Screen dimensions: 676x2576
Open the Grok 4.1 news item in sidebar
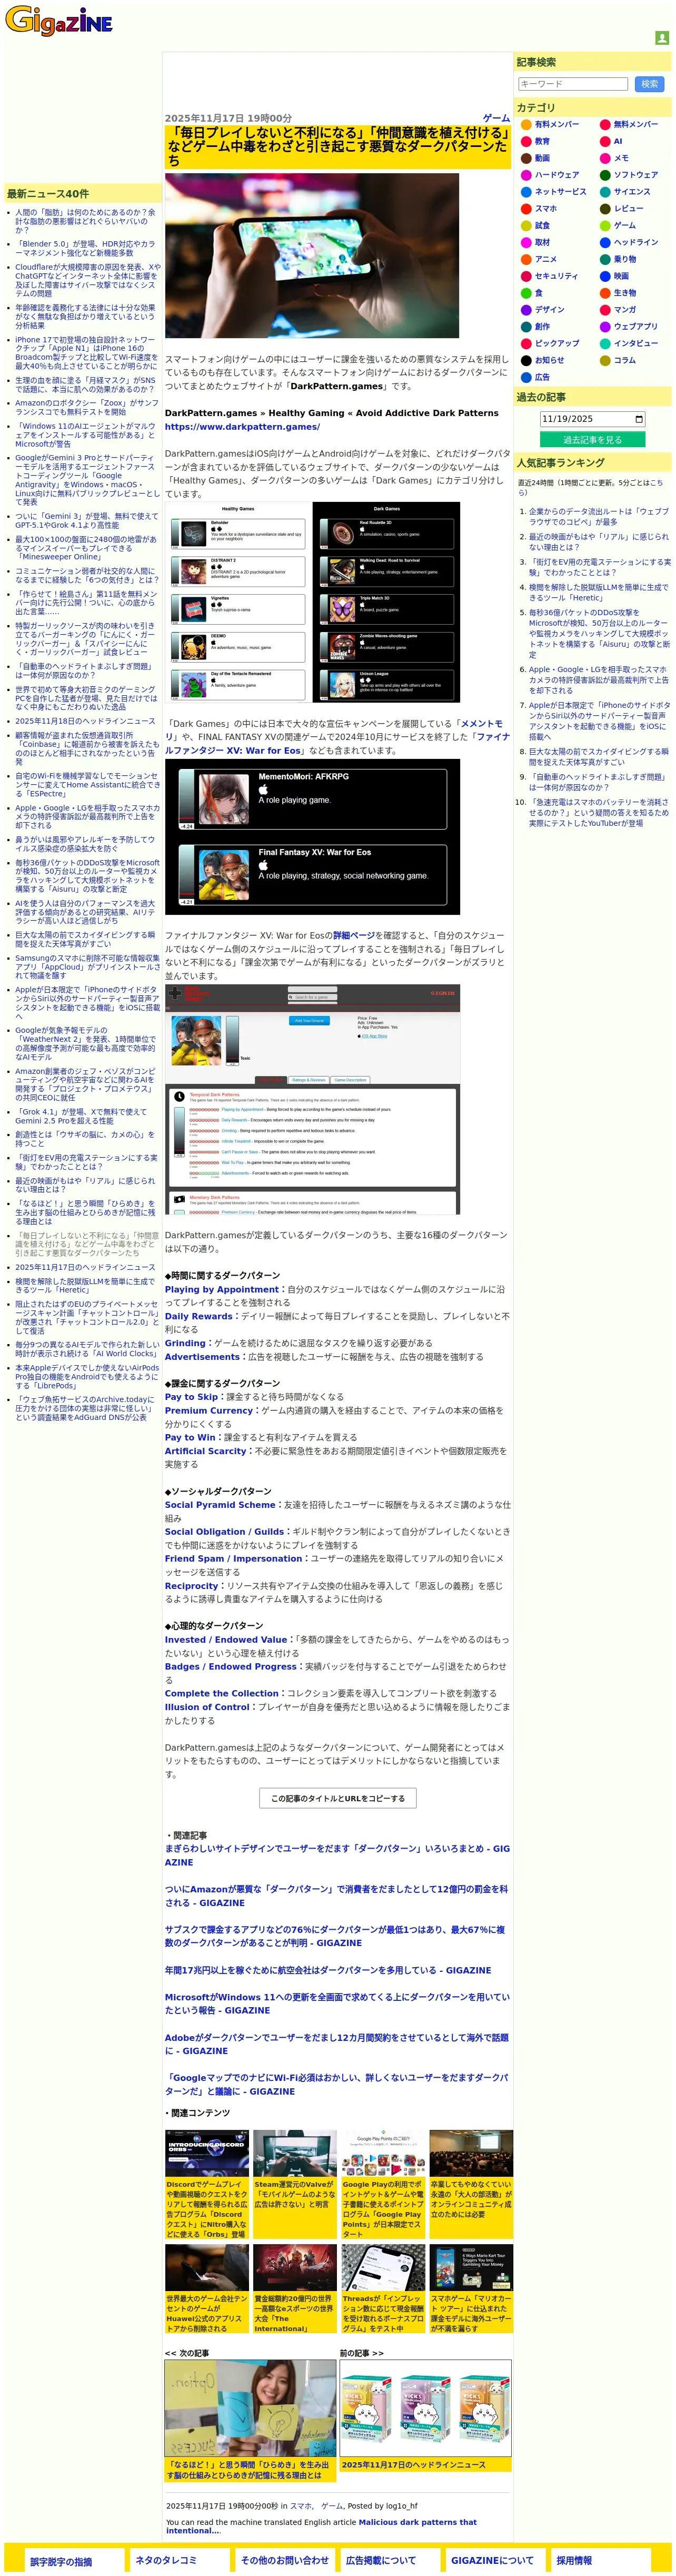[x=80, y=1116]
